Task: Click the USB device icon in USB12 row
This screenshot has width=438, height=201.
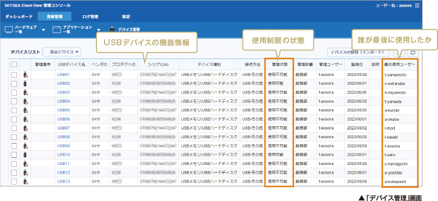Action: [x=25, y=173]
